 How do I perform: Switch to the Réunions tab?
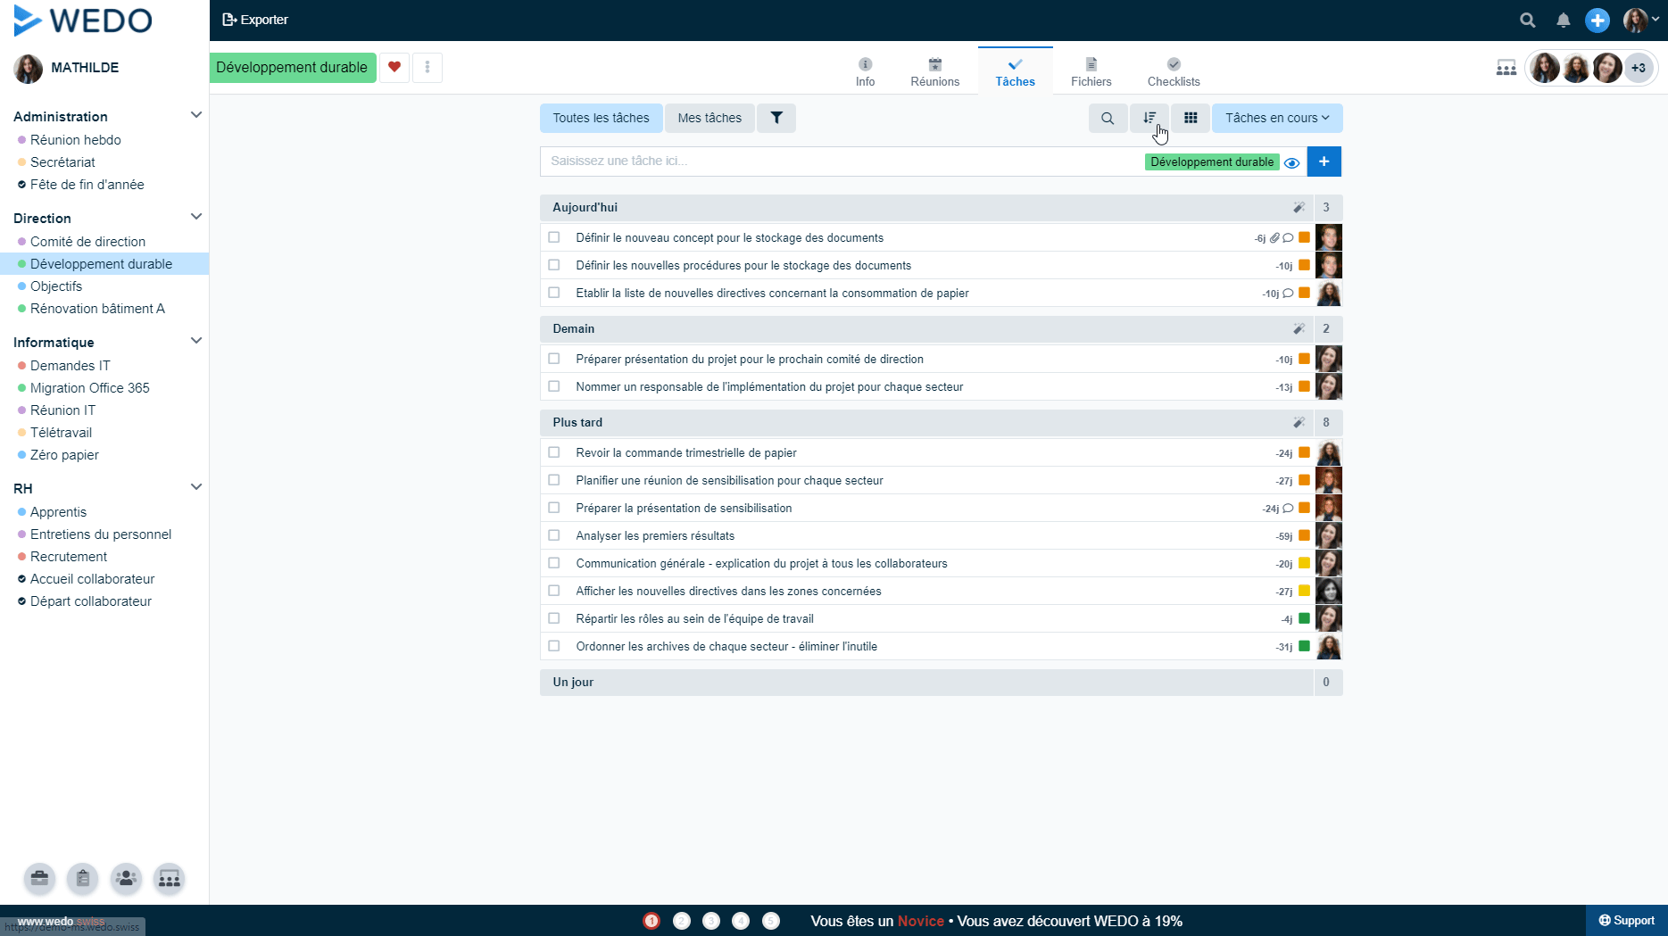tap(934, 71)
